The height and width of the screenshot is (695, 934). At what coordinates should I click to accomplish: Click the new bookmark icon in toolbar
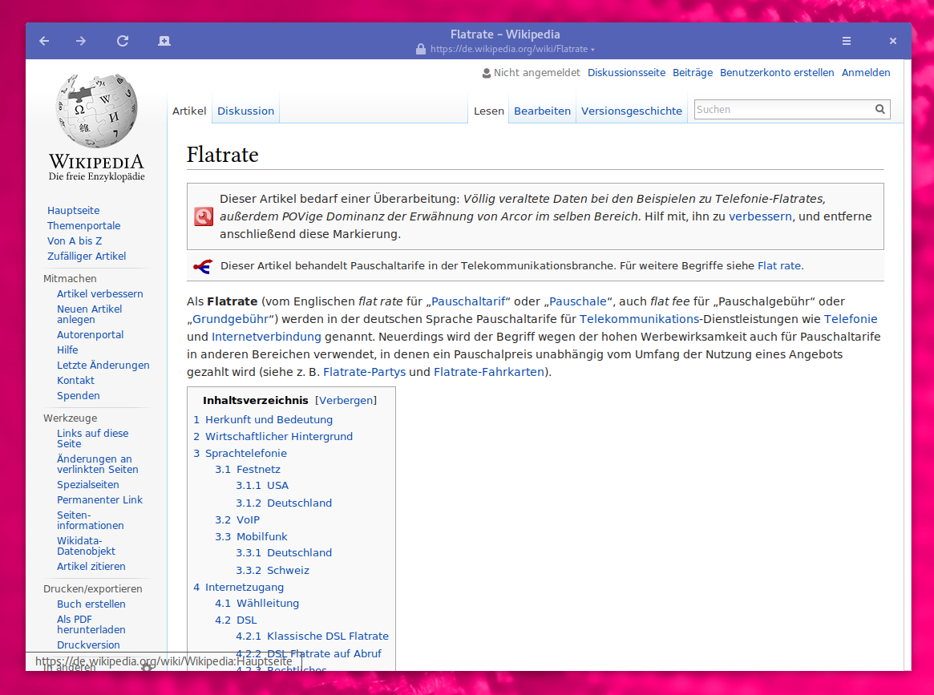click(164, 41)
